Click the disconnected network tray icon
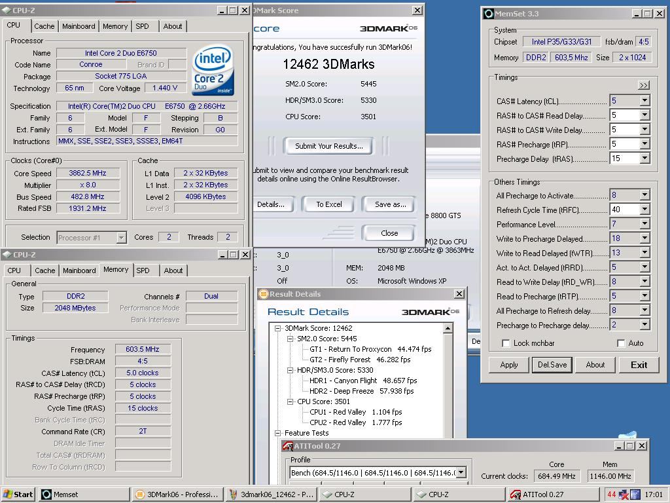This screenshot has width=670, height=503. point(624,495)
